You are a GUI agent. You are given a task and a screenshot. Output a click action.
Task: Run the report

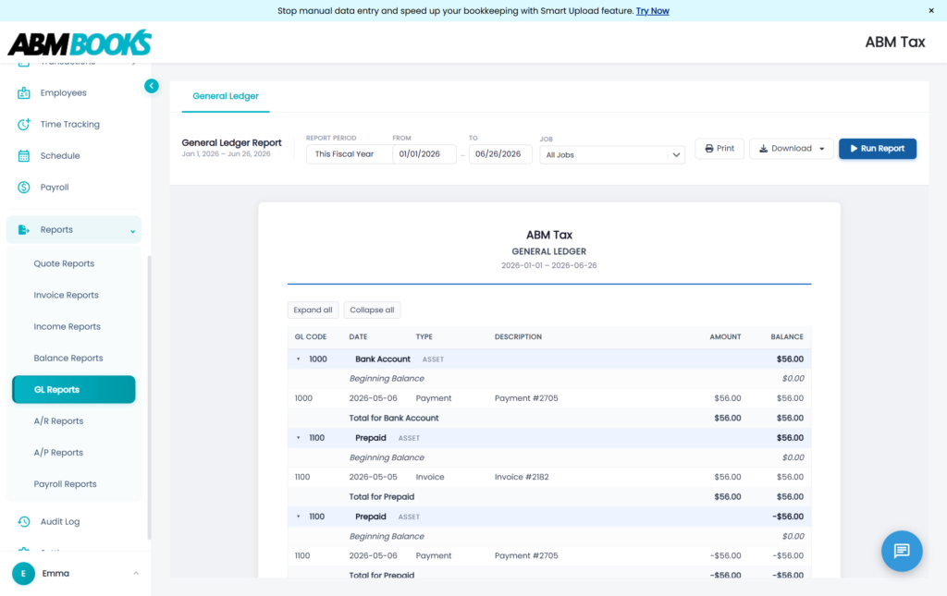(878, 149)
